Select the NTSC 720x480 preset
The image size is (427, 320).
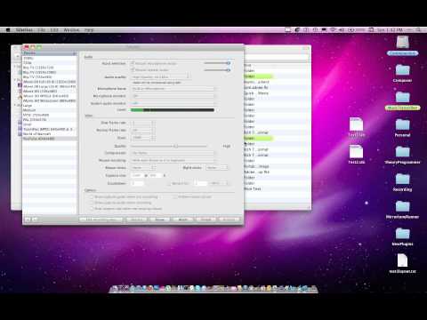coord(50,115)
